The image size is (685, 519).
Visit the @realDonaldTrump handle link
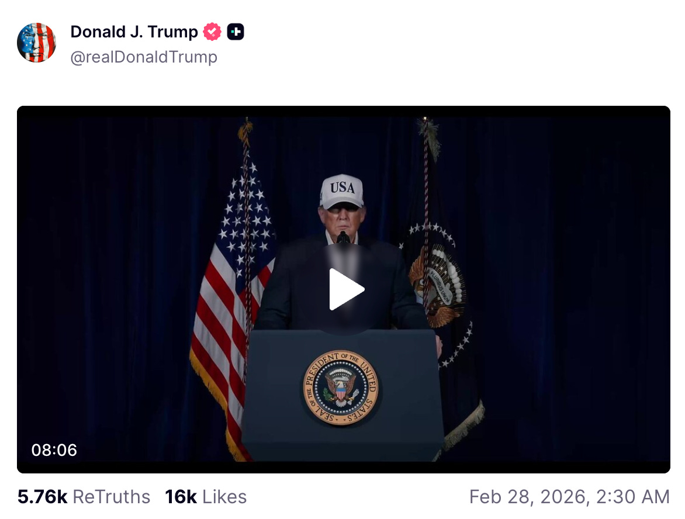pos(144,57)
